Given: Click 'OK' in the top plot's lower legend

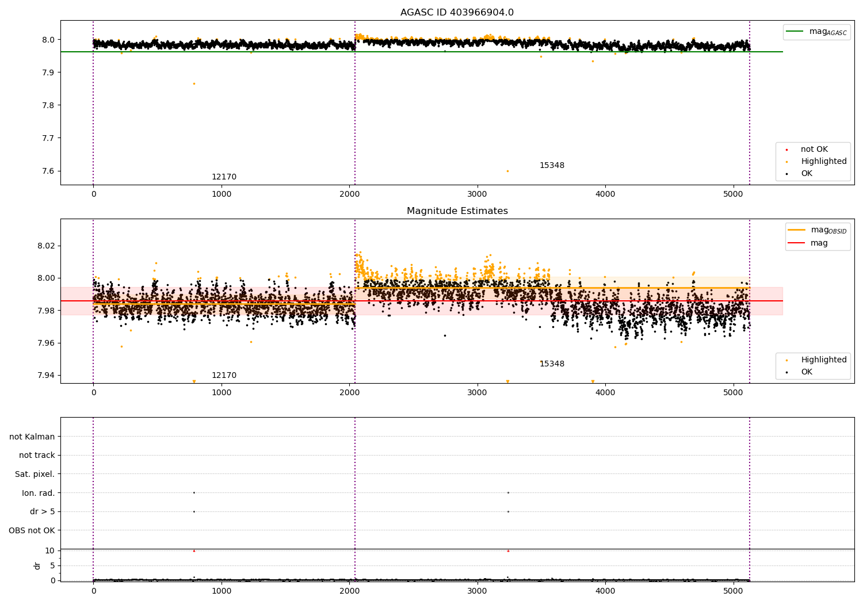Looking at the screenshot, I should point(807,174).
